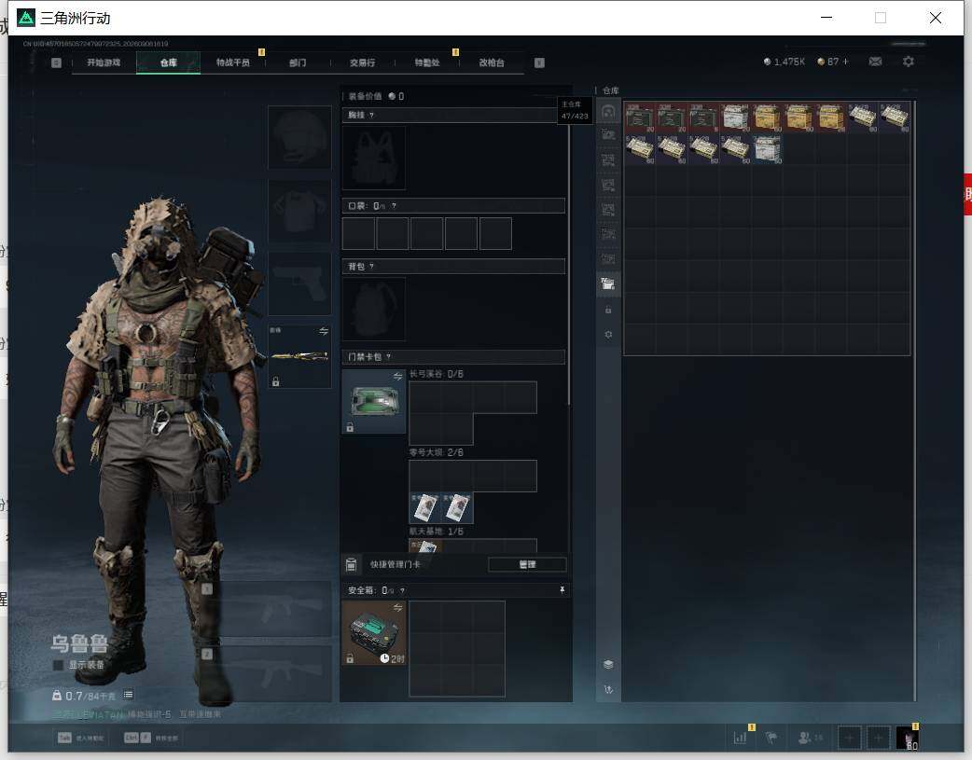The width and height of the screenshot is (972, 760).
Task: Click the help question mark beside 背包
Action: (371, 267)
